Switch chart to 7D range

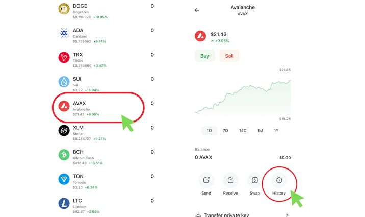[x=225, y=131]
